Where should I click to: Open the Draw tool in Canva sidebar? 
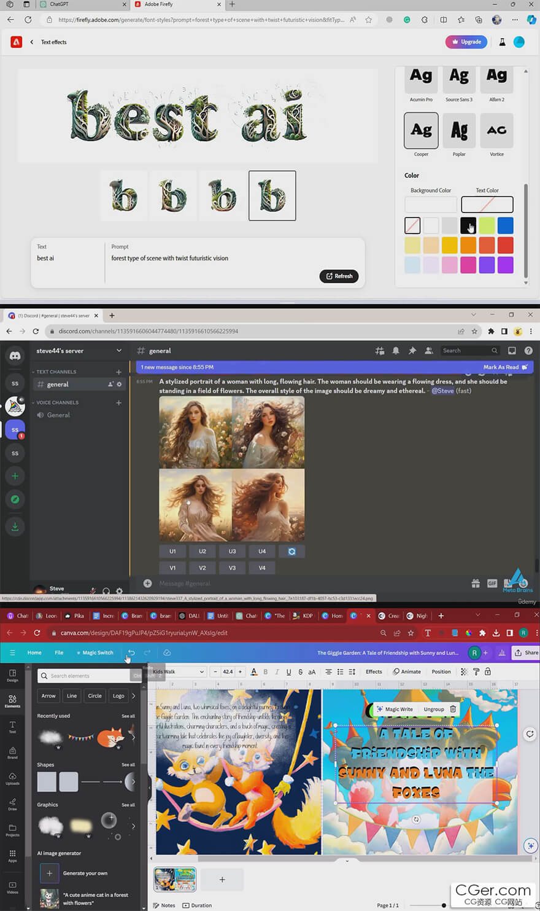(12, 804)
